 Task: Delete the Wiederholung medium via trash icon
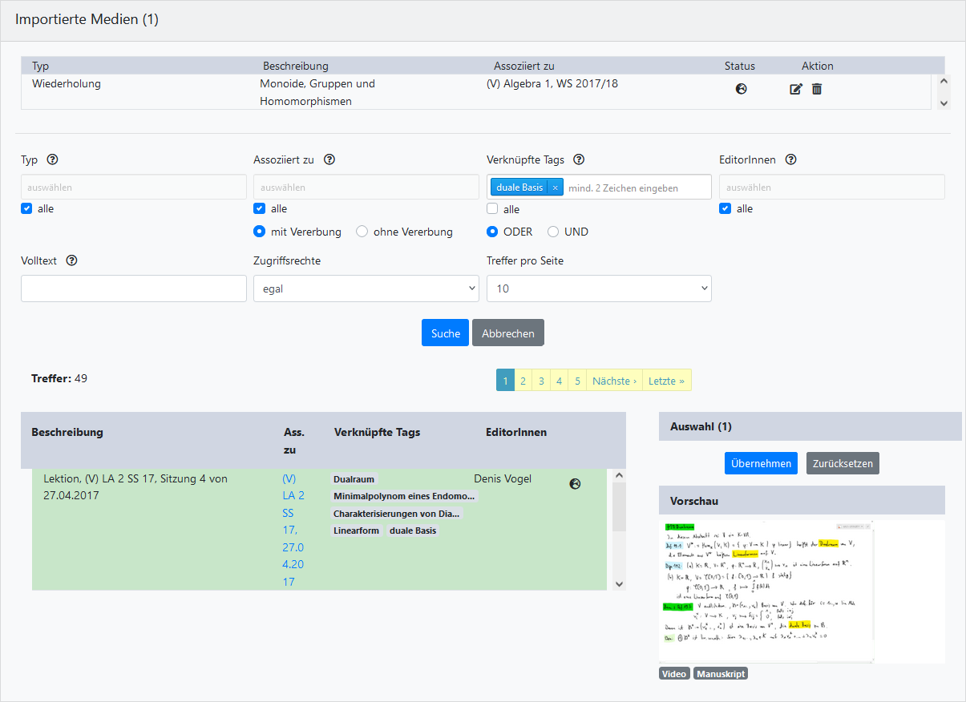(x=817, y=89)
